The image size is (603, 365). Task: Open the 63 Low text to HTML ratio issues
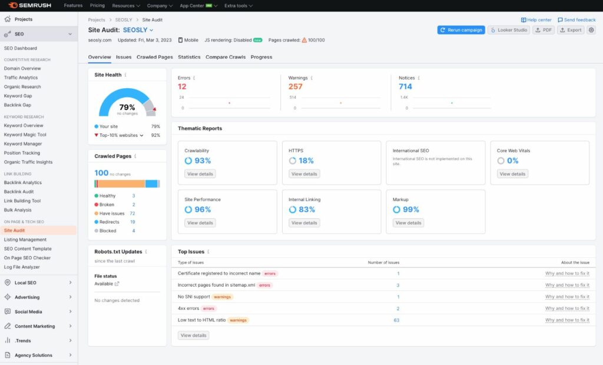pyautogui.click(x=396, y=320)
